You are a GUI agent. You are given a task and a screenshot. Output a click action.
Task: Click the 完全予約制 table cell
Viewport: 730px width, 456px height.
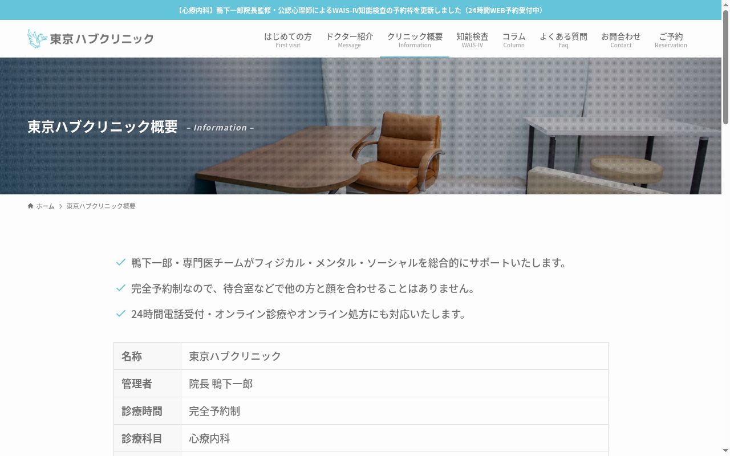(395, 411)
